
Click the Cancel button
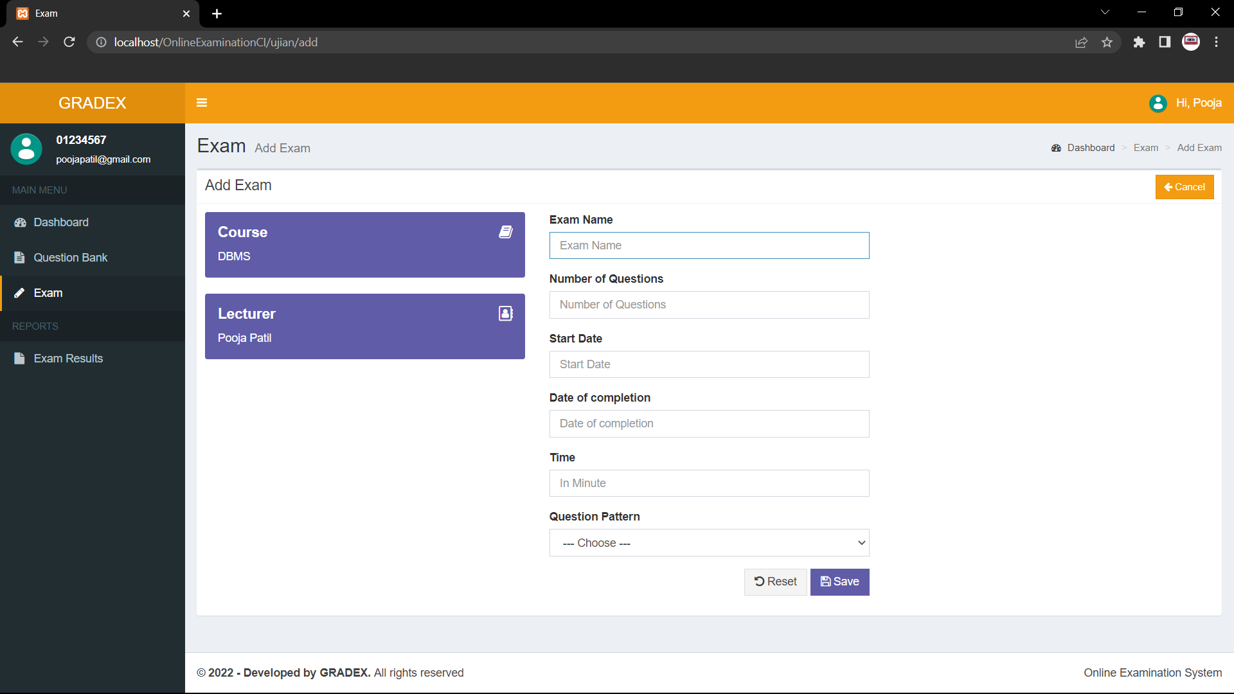(1185, 187)
